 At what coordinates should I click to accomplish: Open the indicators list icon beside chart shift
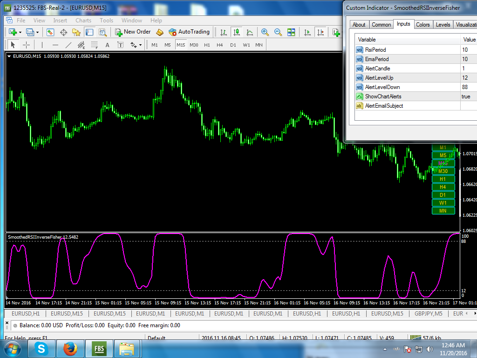click(x=336, y=32)
